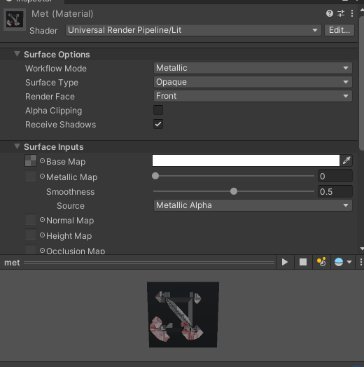Open the material header three-dot menu

[352, 13]
